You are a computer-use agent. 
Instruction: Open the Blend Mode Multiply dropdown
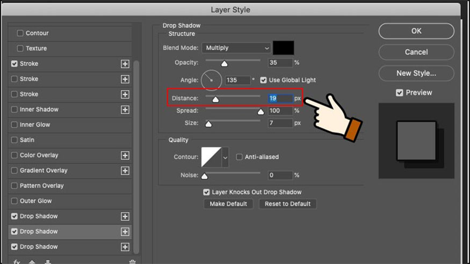236,48
